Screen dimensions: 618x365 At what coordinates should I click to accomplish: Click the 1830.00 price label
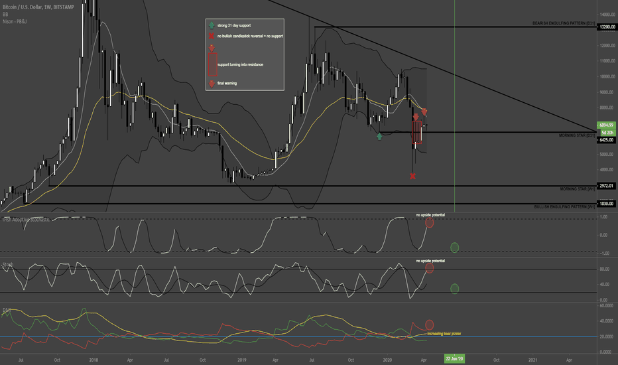tap(606, 204)
